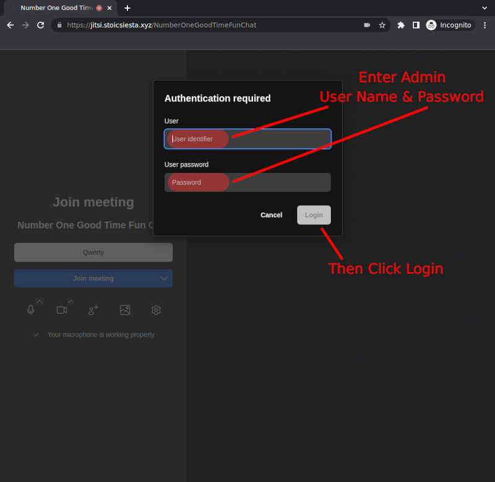Toggle the browser side panel icon
495x482 pixels.
416,25
